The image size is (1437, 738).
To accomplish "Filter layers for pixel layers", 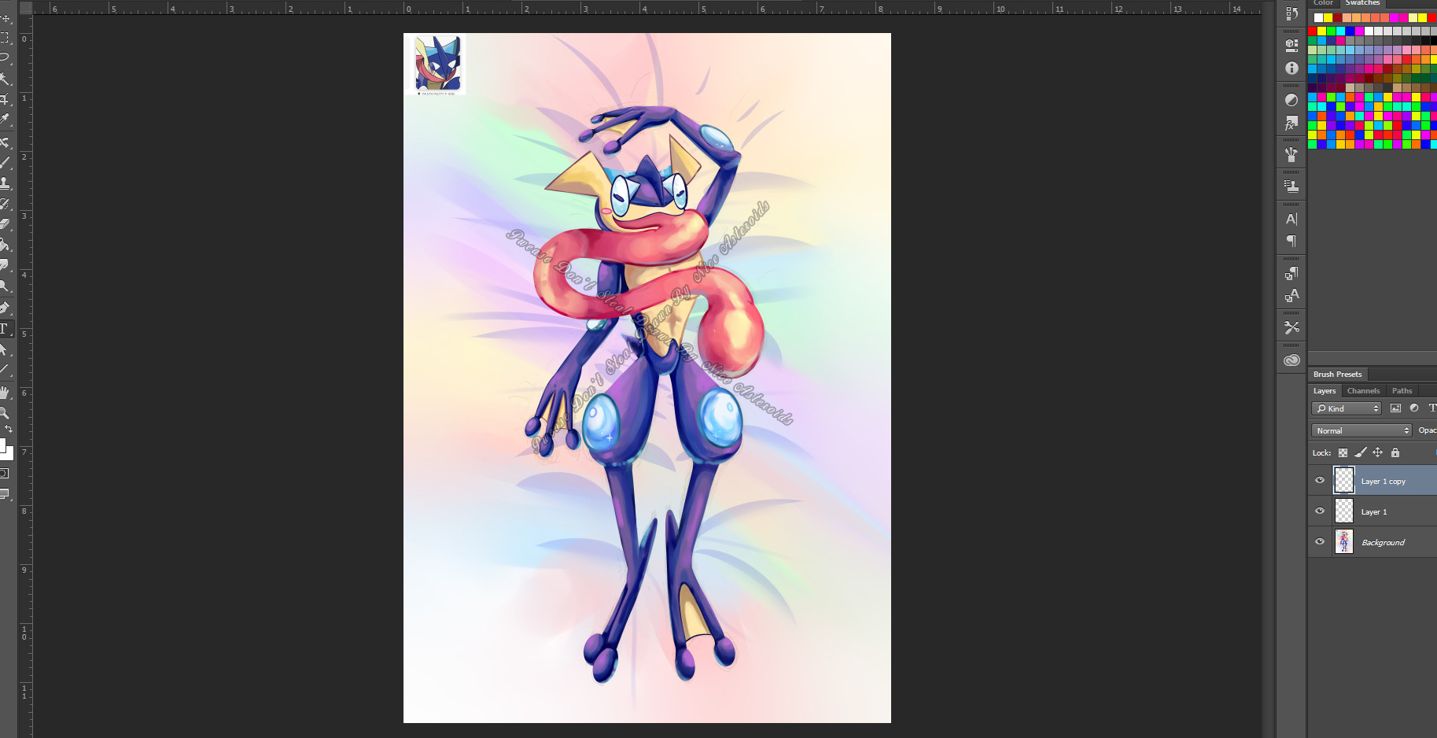I will pyautogui.click(x=1395, y=408).
